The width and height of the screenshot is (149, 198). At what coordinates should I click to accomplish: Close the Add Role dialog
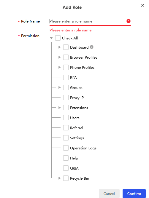pyautogui.click(x=142, y=5)
